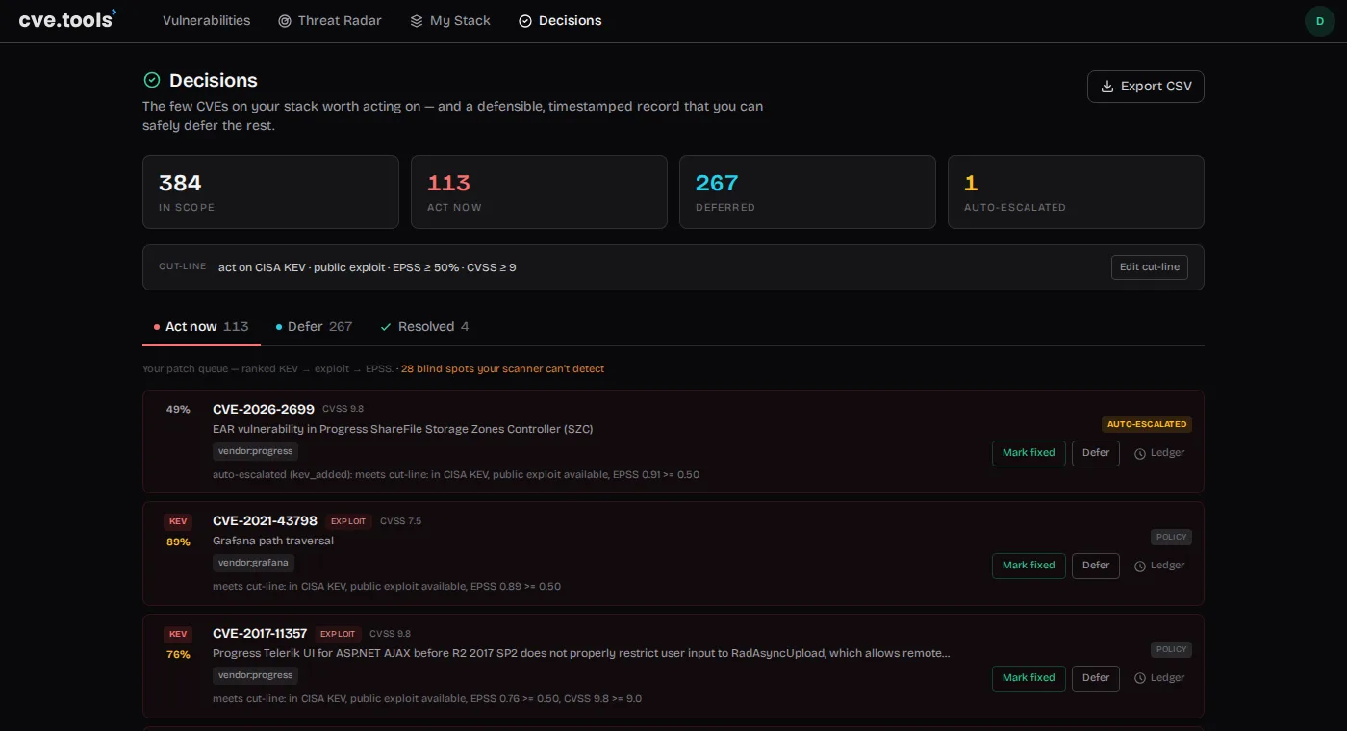This screenshot has width=1347, height=731.
Task: Mark CVE-2021-43798 as fixed
Action: [x=1029, y=565]
